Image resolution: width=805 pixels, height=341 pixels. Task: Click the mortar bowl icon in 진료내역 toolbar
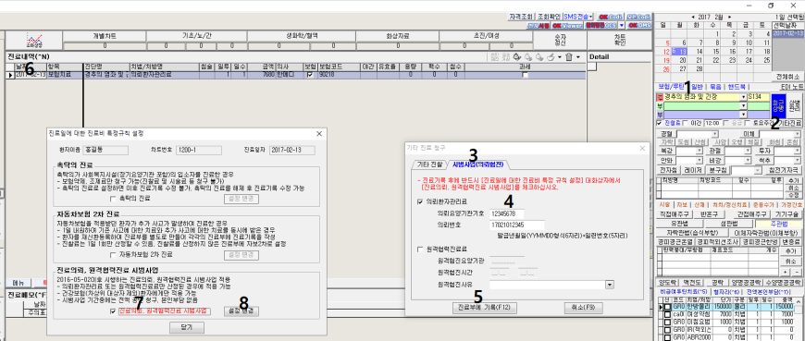point(550,57)
